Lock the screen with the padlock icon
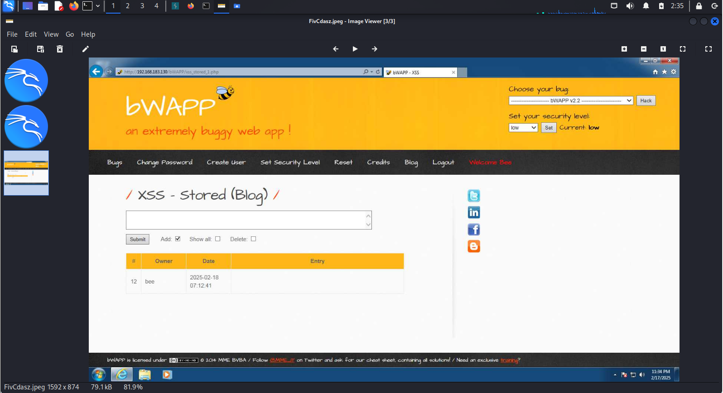Viewport: 723px width, 393px height. coord(699,6)
